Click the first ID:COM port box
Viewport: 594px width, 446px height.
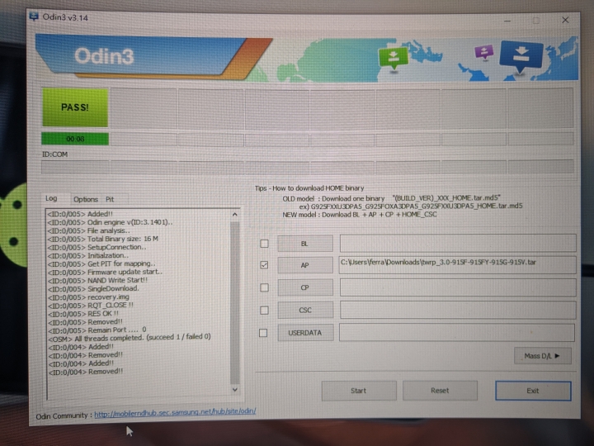[75, 167]
